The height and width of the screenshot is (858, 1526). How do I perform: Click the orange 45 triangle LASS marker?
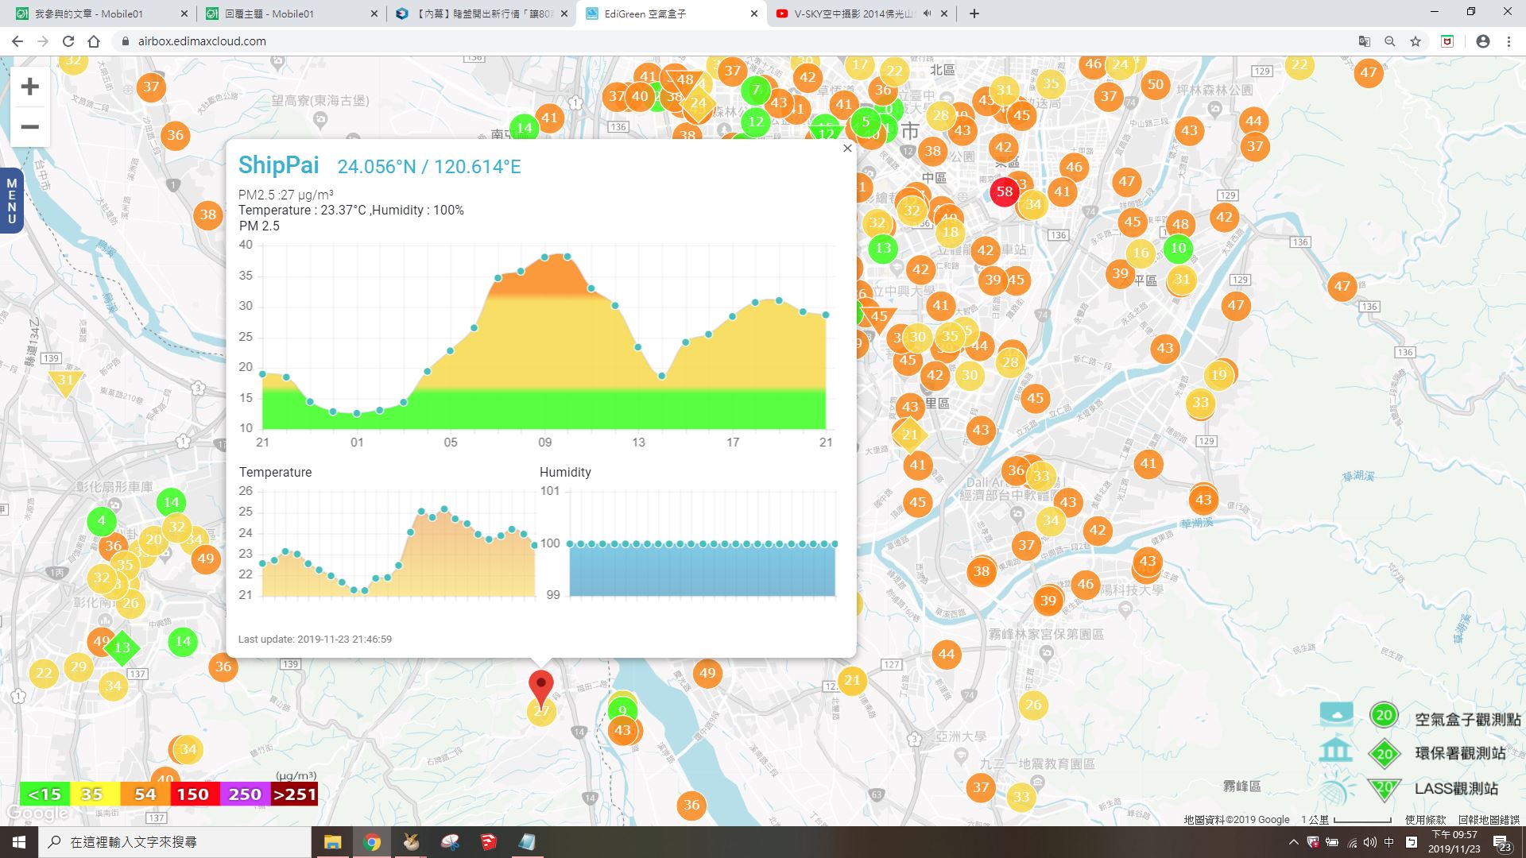[879, 318]
